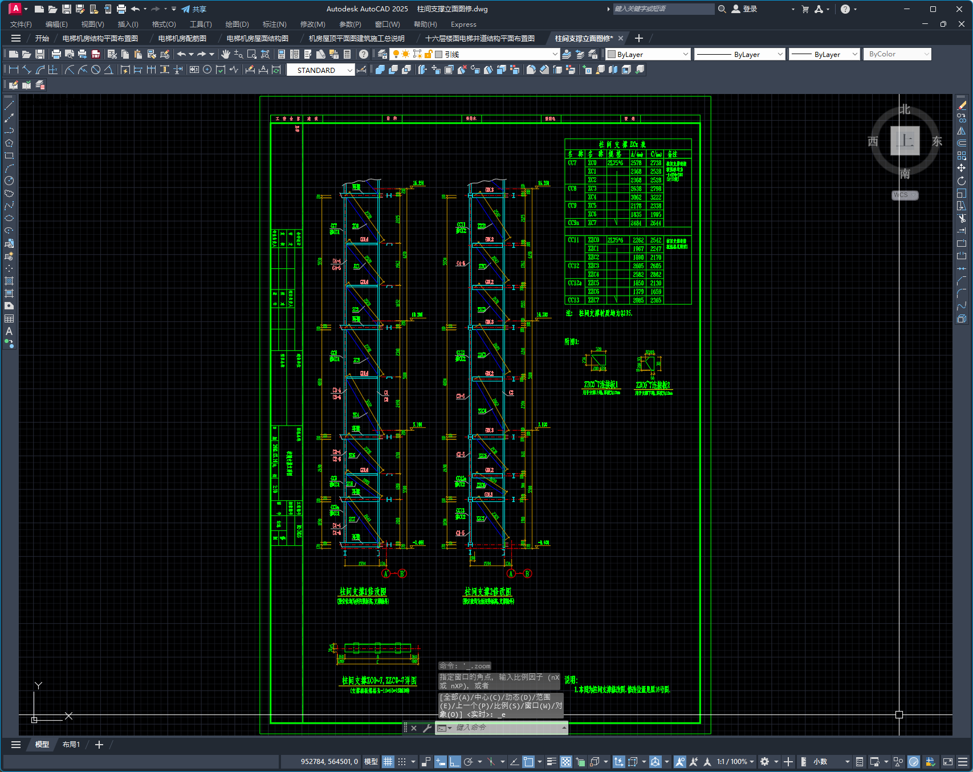Open the Express menu

(463, 24)
